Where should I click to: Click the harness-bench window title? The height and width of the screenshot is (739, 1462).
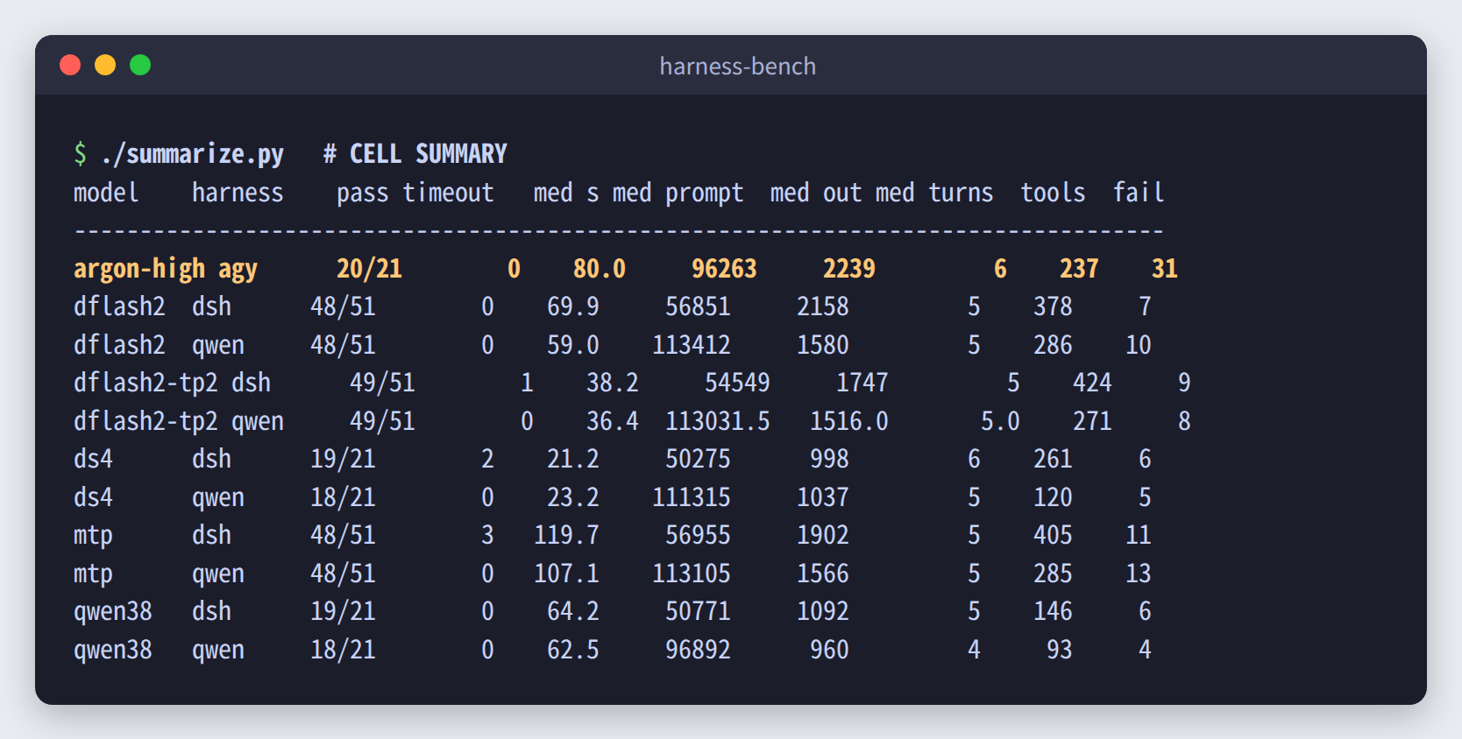(737, 67)
